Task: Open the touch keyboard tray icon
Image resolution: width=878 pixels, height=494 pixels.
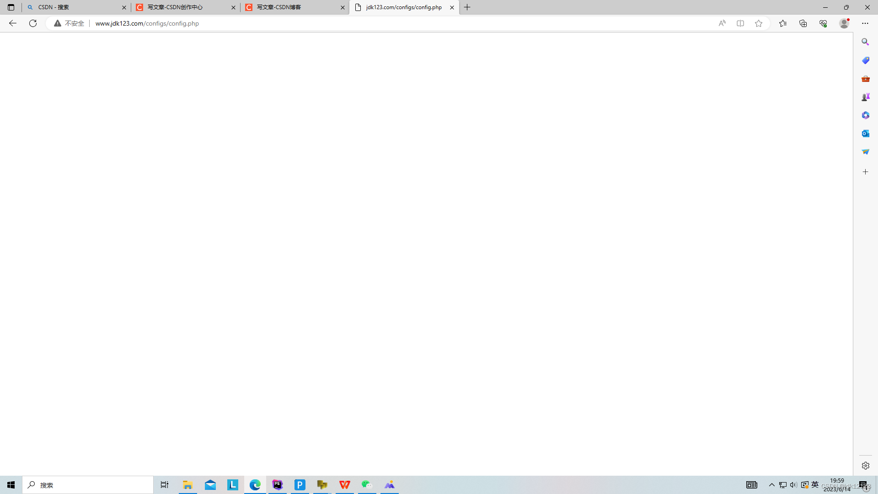Action: [752, 485]
